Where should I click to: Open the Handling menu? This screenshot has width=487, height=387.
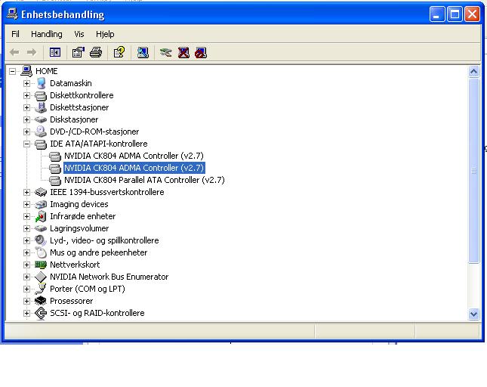click(x=47, y=34)
